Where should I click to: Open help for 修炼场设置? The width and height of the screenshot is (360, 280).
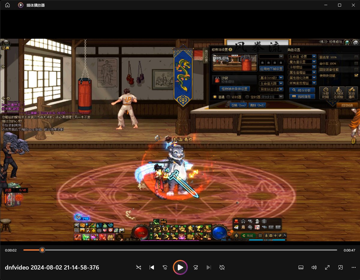pyautogui.click(x=230, y=50)
